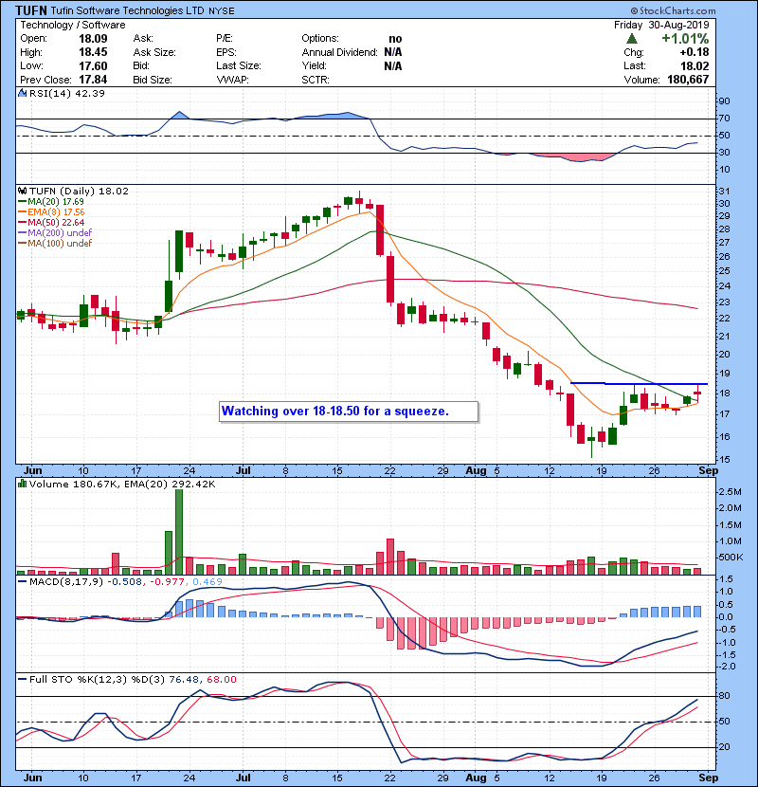The image size is (758, 787).
Task: Click the 15 label on the price axis
Action: coord(724,460)
